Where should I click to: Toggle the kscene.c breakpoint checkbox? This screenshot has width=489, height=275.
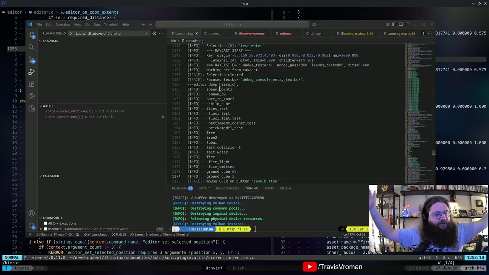point(46,229)
